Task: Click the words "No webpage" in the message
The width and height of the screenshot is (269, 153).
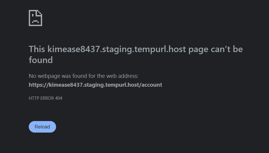Action: [x=44, y=76]
